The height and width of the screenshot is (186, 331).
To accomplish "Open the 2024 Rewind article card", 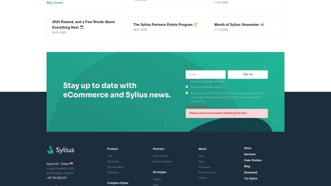I will pos(84,27).
